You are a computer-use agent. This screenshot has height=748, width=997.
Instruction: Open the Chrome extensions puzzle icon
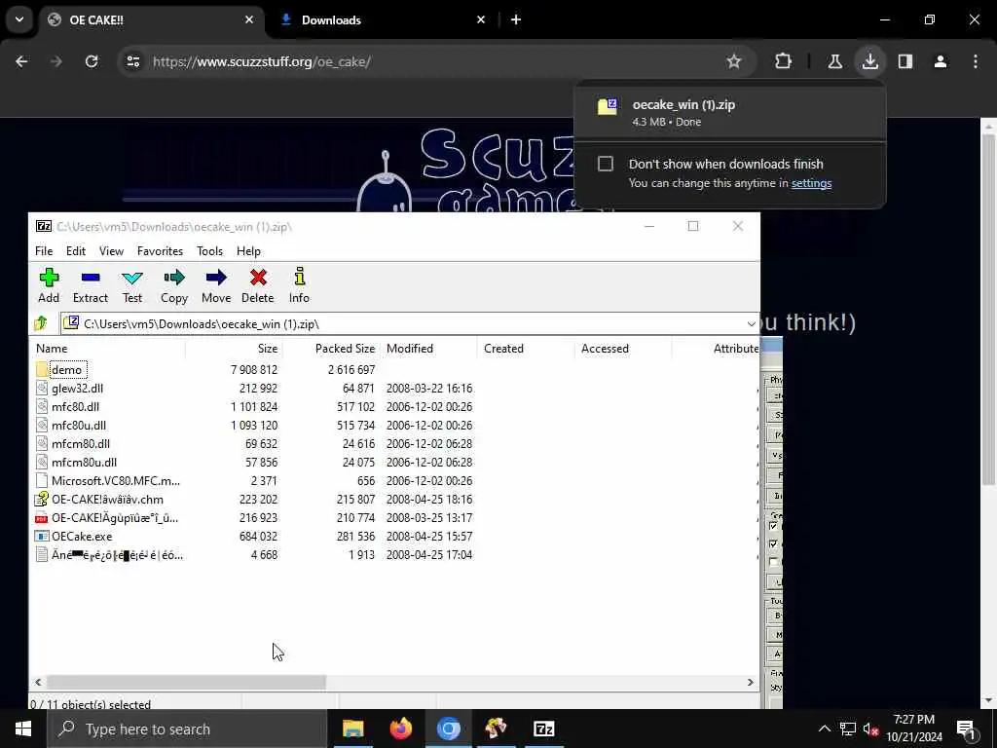point(784,61)
